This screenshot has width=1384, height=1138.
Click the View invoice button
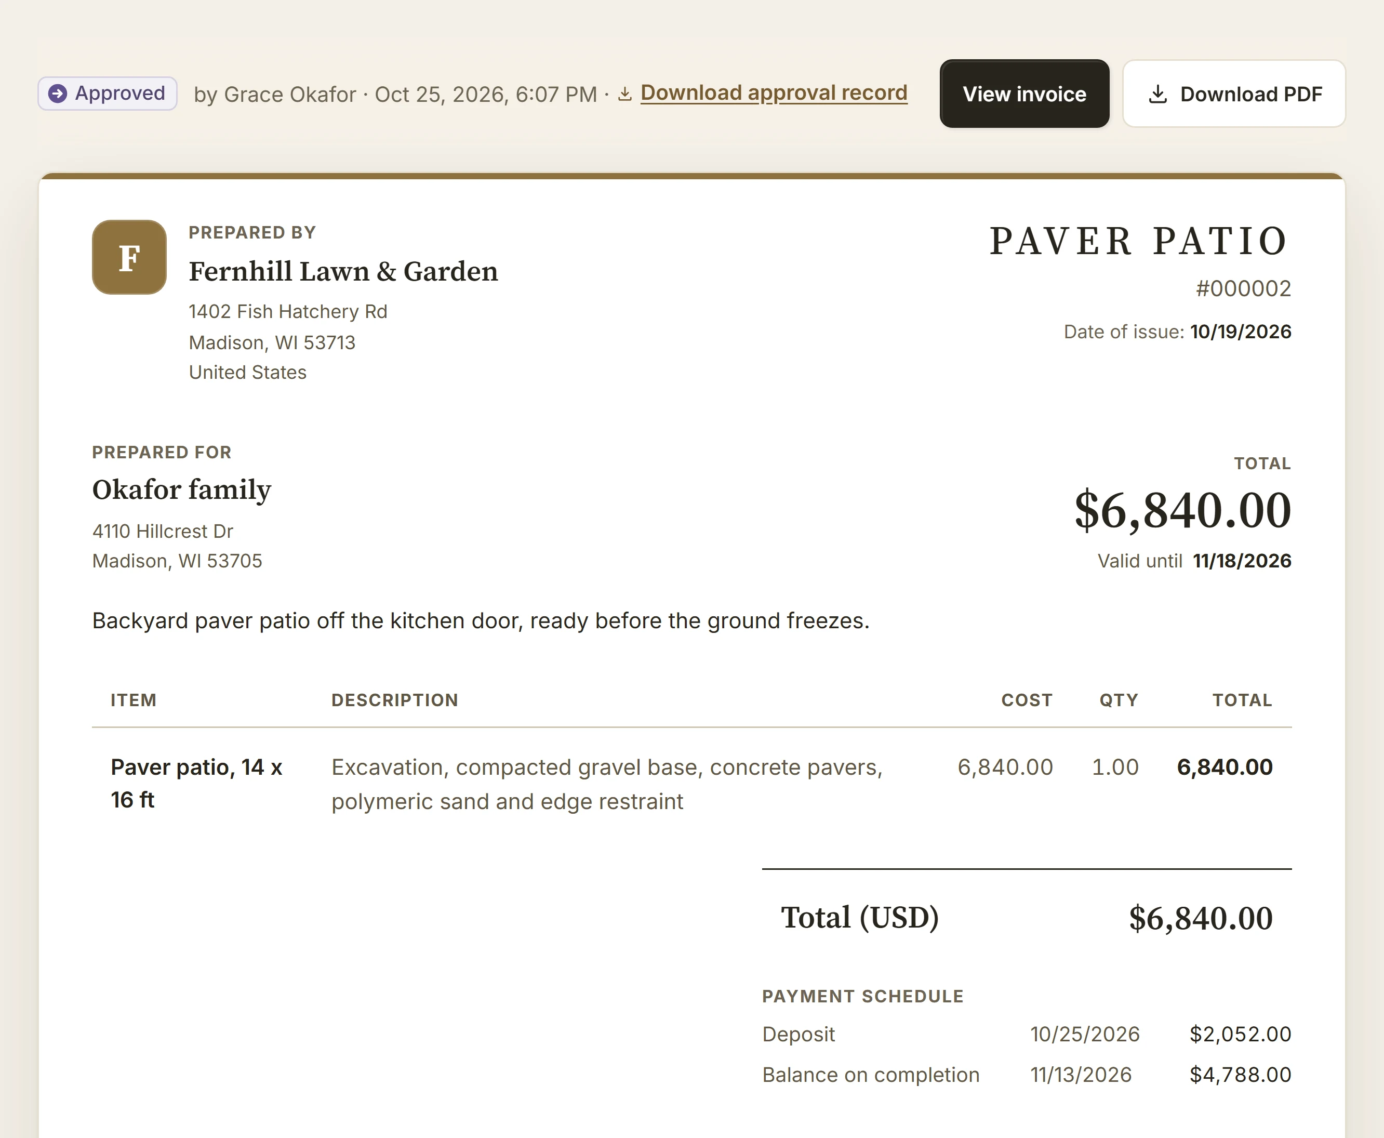tap(1024, 94)
